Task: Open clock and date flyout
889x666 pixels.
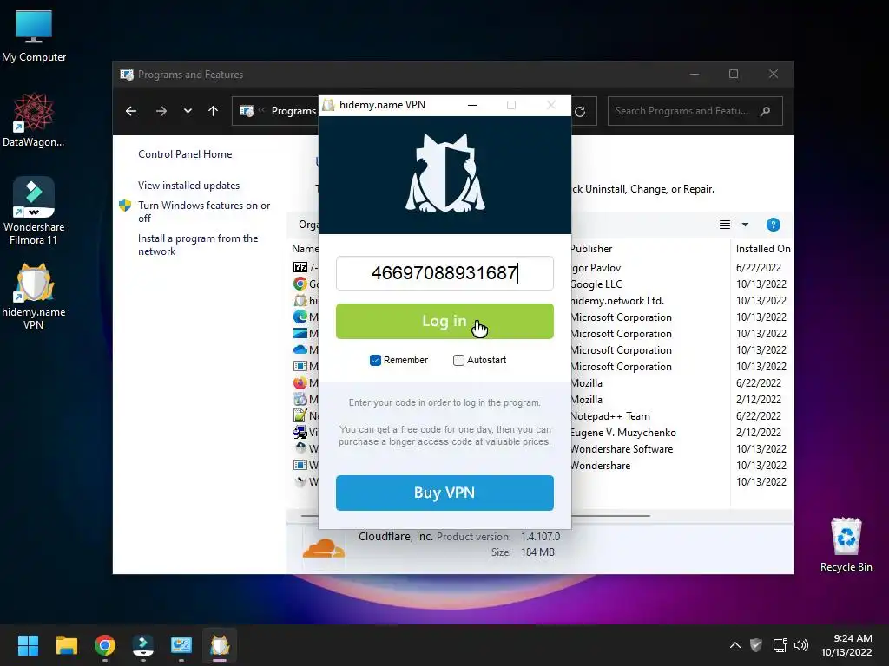Action: tap(846, 645)
